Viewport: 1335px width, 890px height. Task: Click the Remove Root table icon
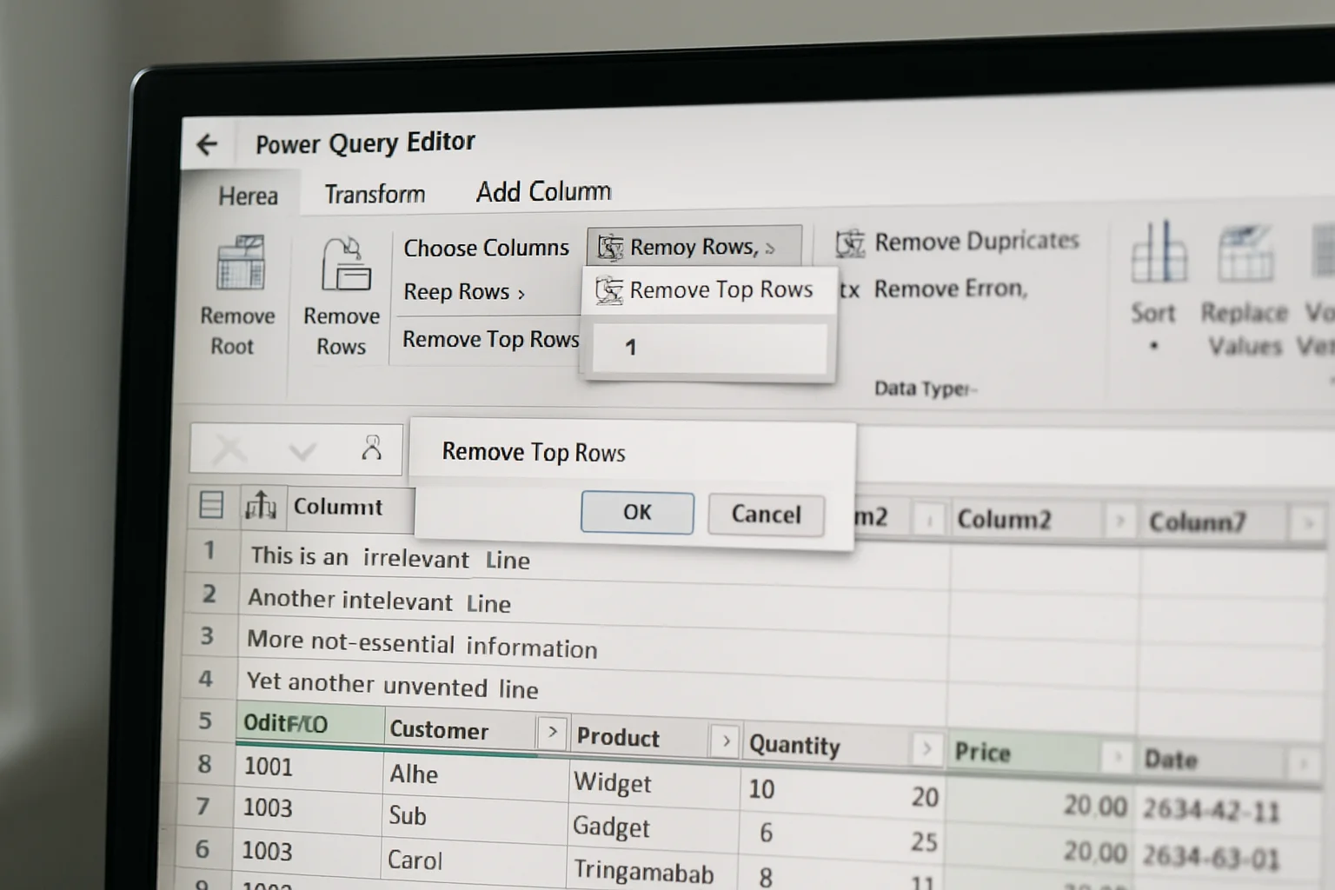click(240, 262)
